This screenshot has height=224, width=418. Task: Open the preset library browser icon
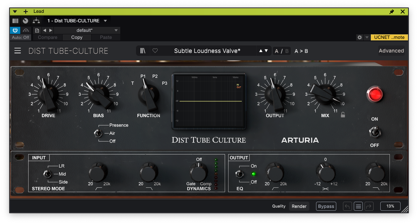pos(143,51)
